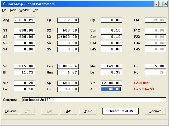Screen dimensions: 169x126
Task: Click the Lrc field with 0.10
Action: click(24, 89)
